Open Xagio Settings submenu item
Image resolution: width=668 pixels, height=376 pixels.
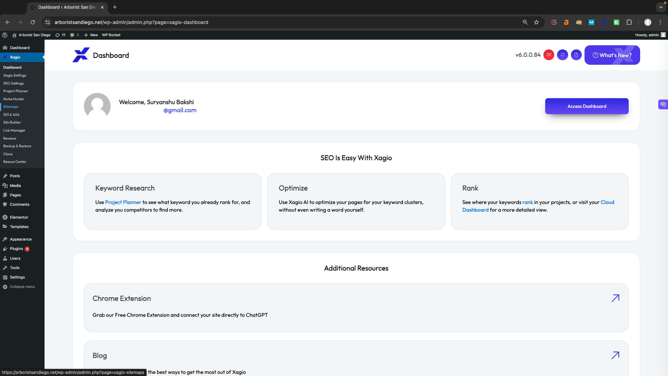15,75
